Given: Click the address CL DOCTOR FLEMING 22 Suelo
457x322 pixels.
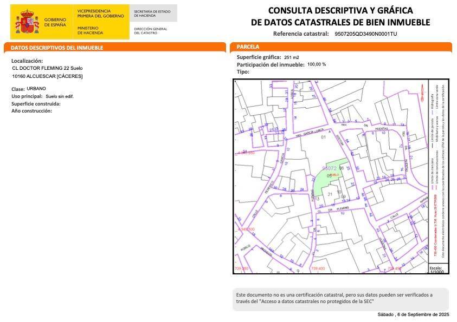Looking at the screenshot, I should click(47, 68).
